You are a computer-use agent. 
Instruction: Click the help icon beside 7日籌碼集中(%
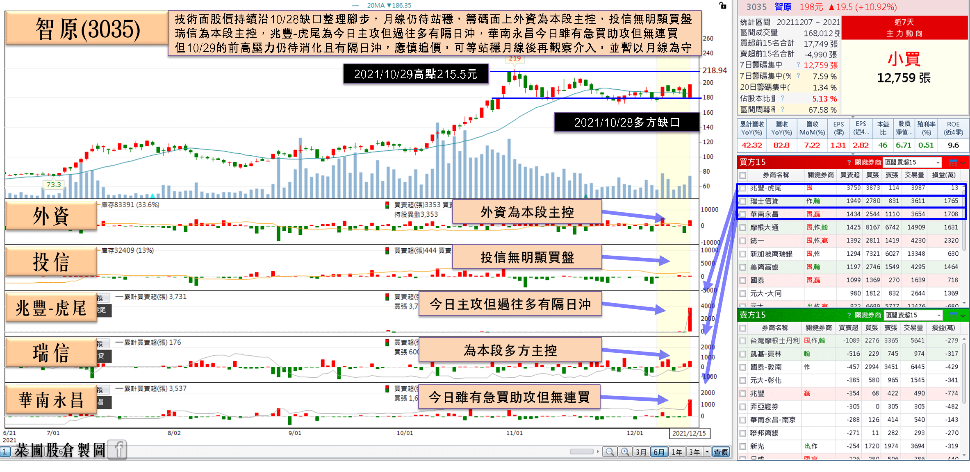798,76
